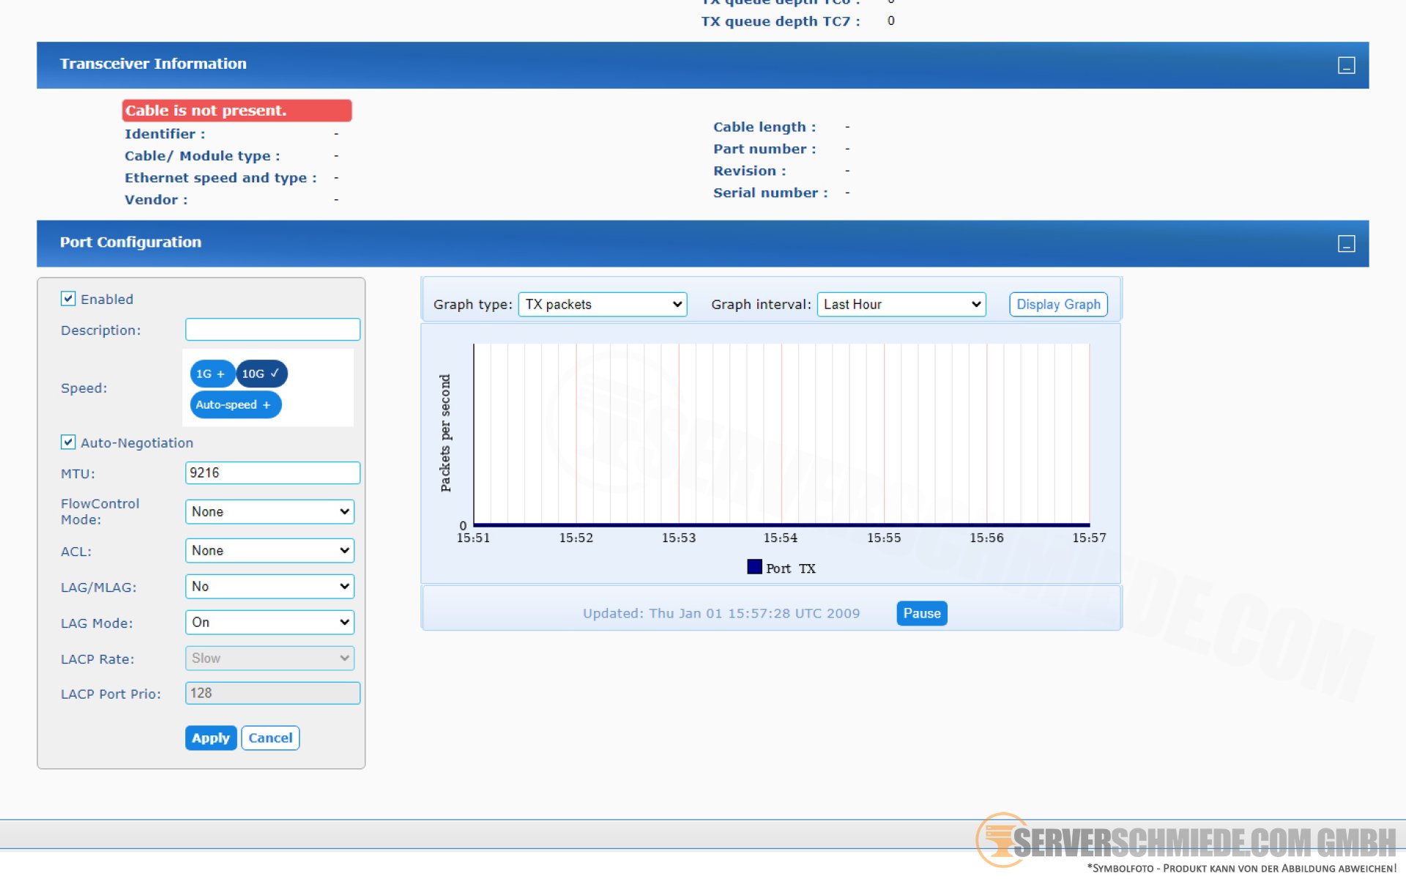Expand the LAG Mode dropdown
This screenshot has width=1406, height=879.
pos(269,623)
